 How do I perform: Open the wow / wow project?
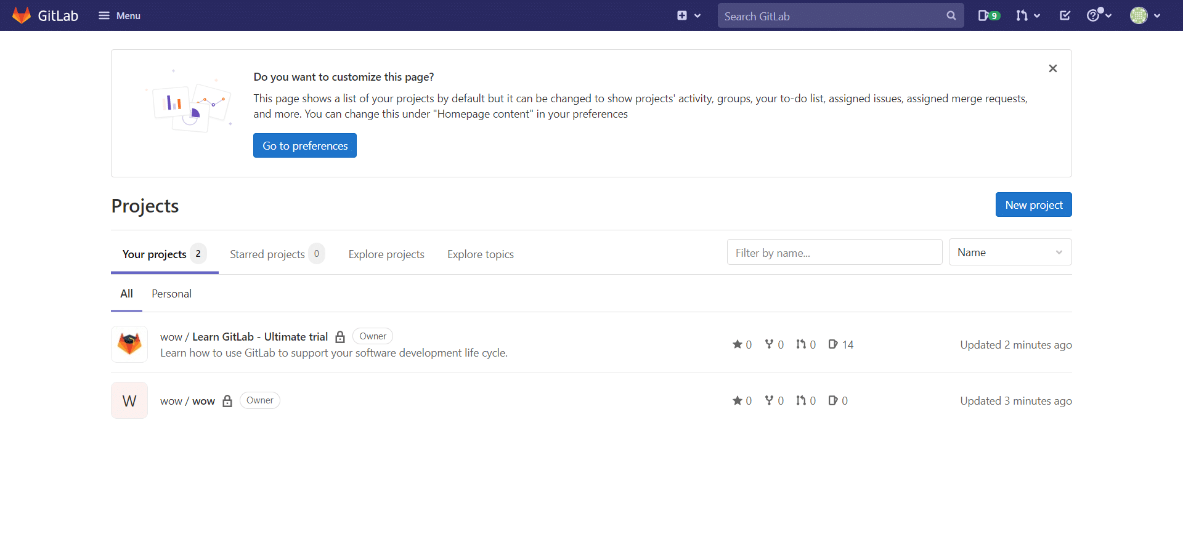pyautogui.click(x=187, y=401)
